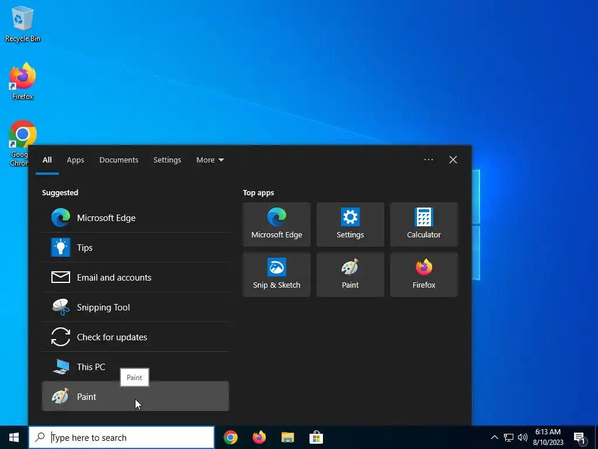This screenshot has width=598, height=449.
Task: Select the Firefox desktop shortcut
Action: click(x=23, y=81)
